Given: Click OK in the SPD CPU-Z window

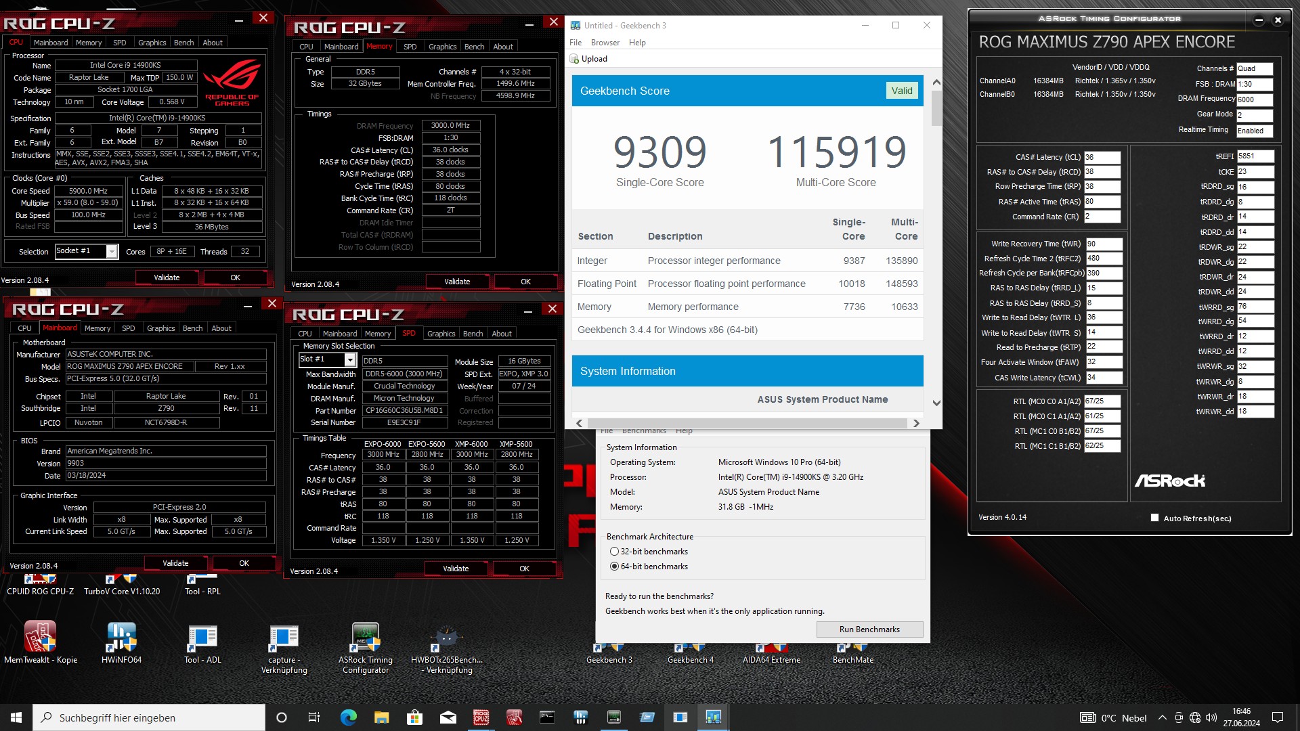Looking at the screenshot, I should click(x=524, y=569).
